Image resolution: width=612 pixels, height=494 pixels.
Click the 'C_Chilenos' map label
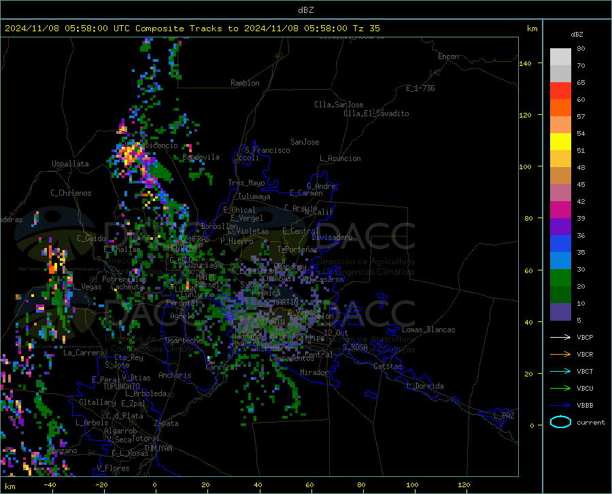tap(71, 193)
